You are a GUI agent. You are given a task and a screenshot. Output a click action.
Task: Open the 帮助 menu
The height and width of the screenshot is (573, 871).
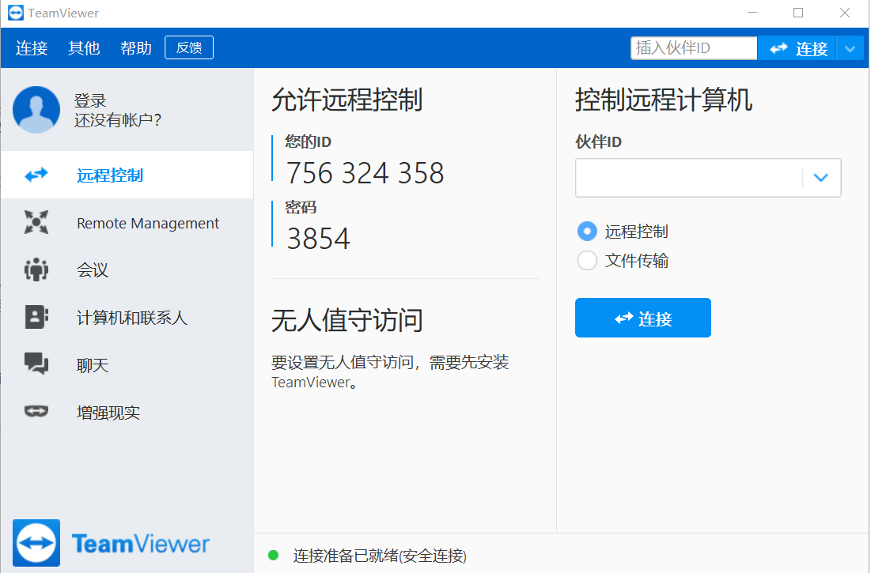pos(136,47)
